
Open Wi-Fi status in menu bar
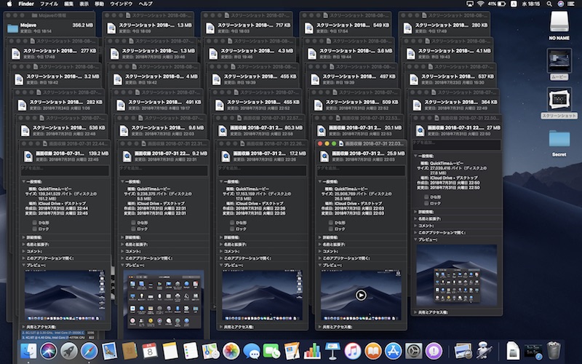pos(481,4)
